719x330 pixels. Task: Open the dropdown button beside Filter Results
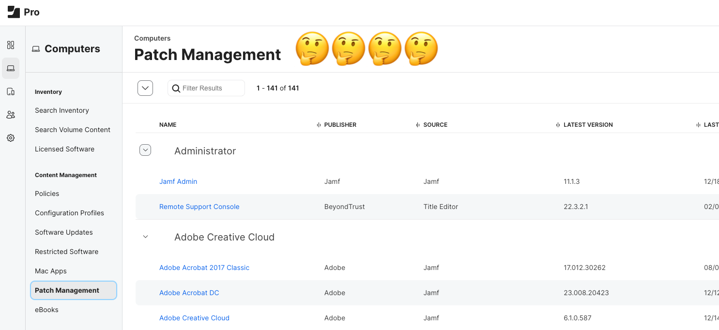pos(145,88)
